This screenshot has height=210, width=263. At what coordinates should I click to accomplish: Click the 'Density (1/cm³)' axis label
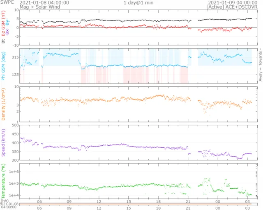point(3,104)
